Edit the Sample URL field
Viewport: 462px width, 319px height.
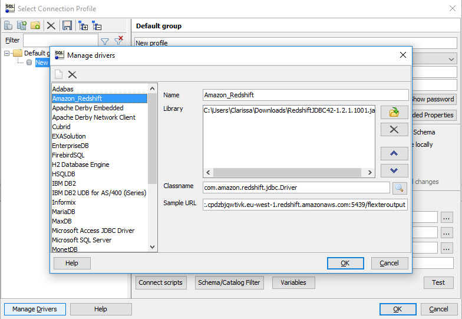(x=305, y=204)
